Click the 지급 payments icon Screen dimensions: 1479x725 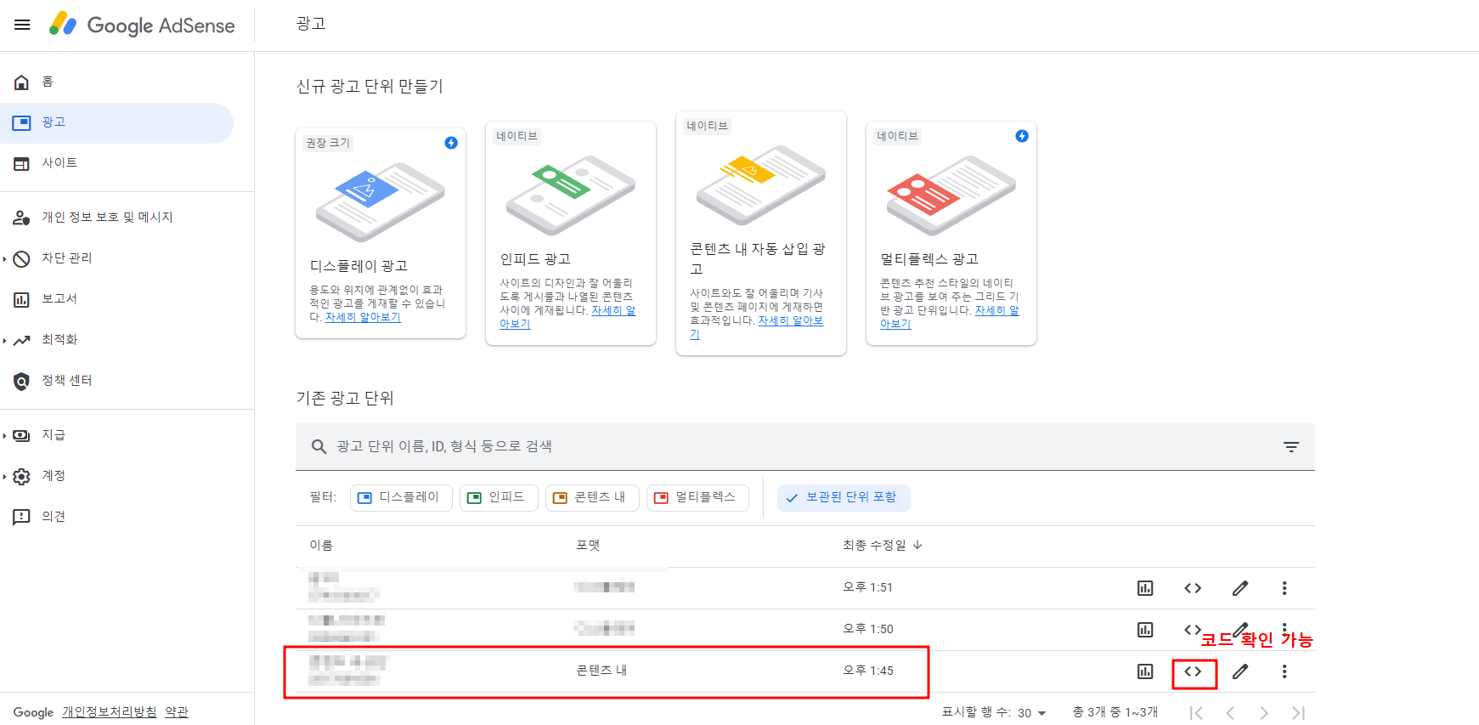(x=21, y=435)
